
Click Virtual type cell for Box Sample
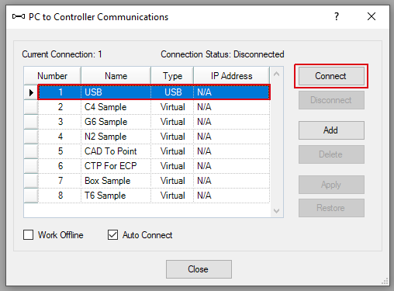172,181
